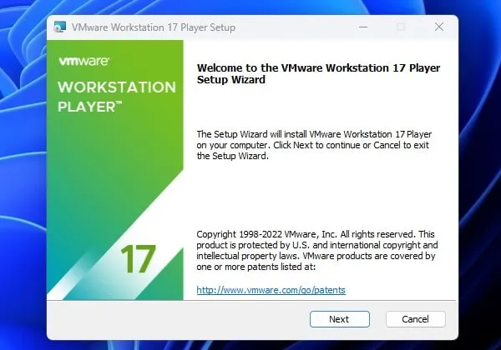Click the PLAYER™ text on the banner

coord(90,107)
